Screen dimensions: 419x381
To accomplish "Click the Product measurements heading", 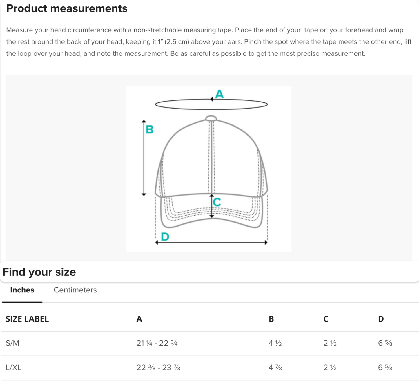I will pyautogui.click(x=67, y=8).
